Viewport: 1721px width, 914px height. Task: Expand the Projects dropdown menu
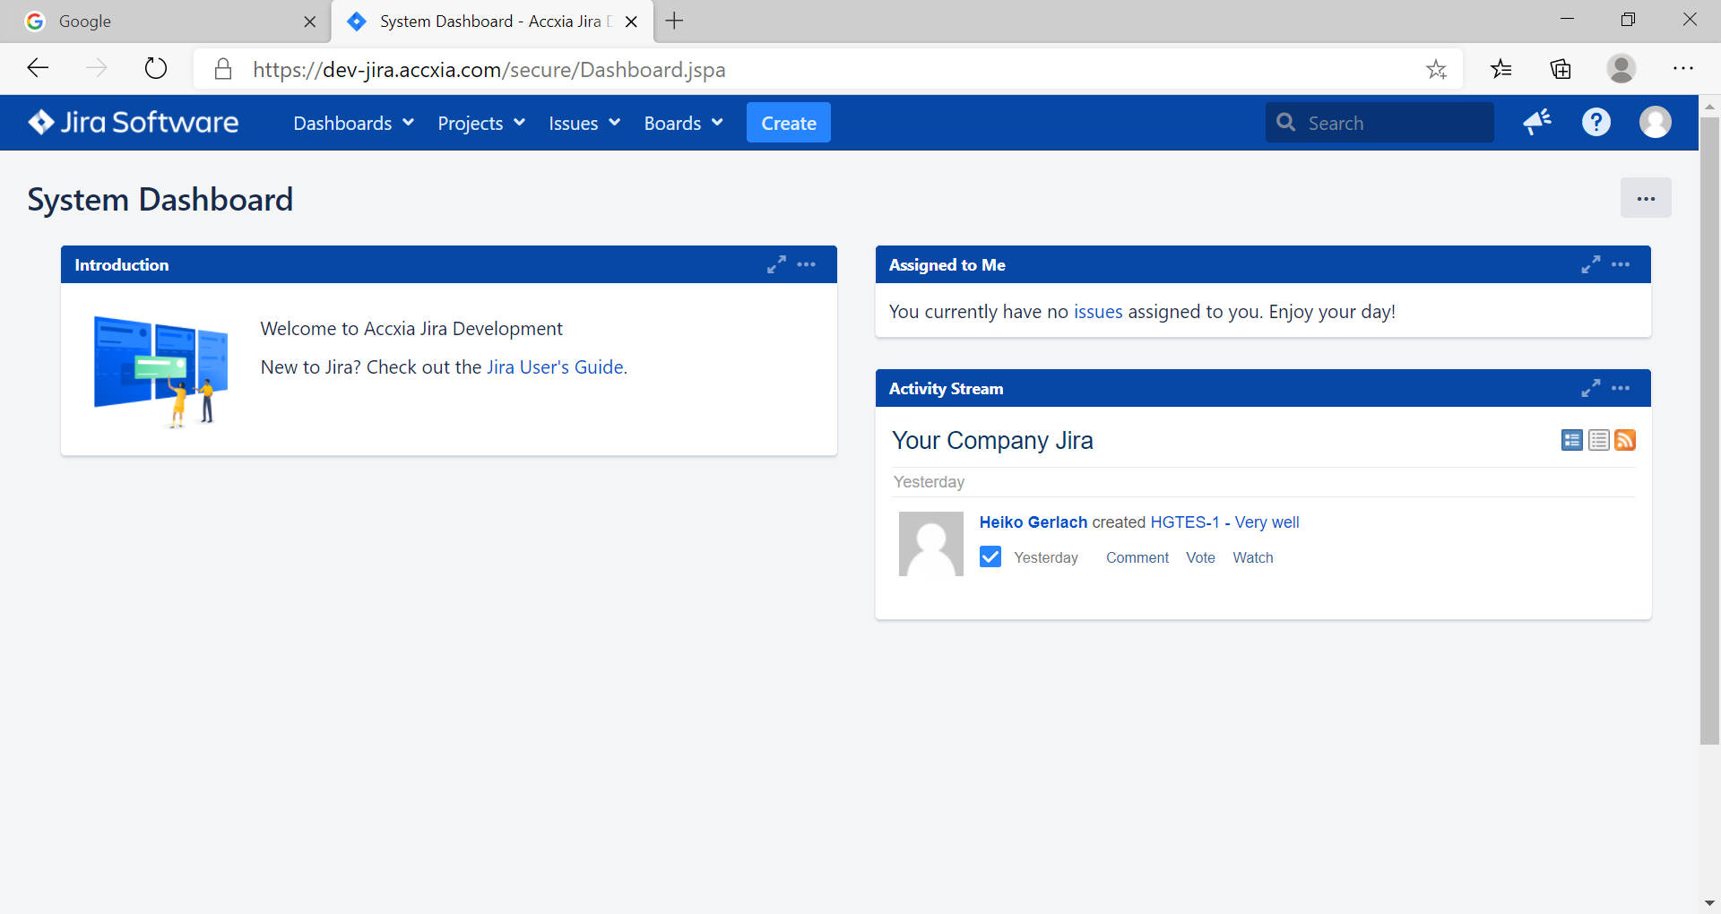[x=480, y=123]
